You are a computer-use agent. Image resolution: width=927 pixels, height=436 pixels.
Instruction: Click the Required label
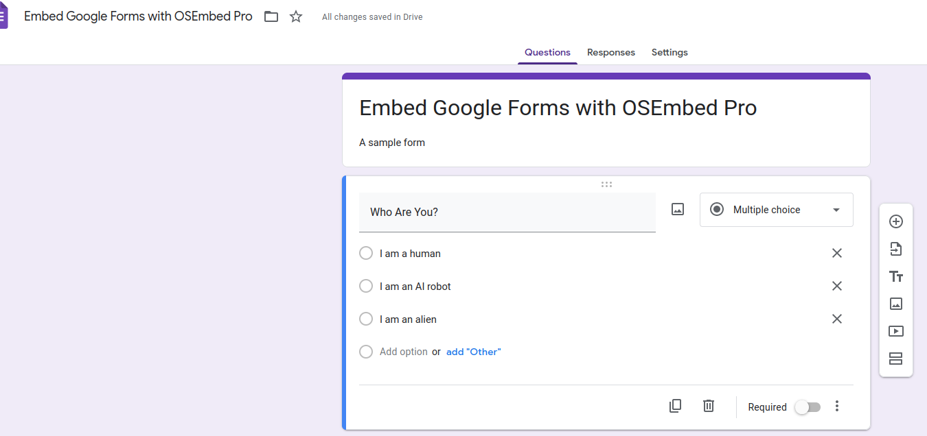(767, 407)
